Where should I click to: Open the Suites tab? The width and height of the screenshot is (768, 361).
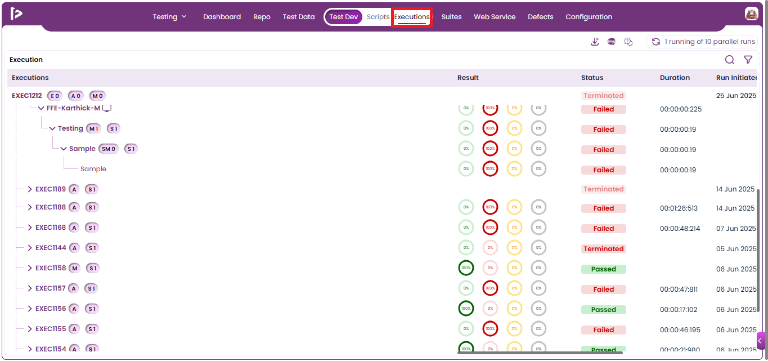pyautogui.click(x=451, y=17)
